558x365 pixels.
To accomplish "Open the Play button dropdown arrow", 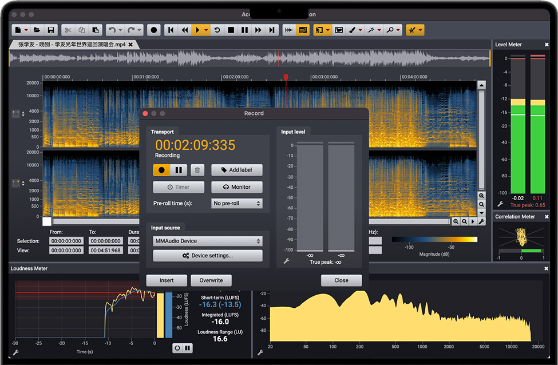I will point(207,30).
